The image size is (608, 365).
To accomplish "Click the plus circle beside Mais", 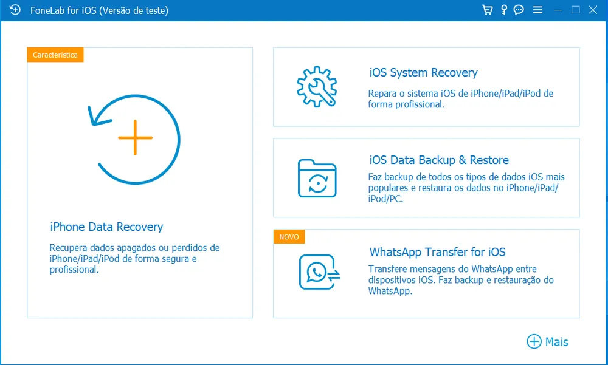I will (534, 341).
